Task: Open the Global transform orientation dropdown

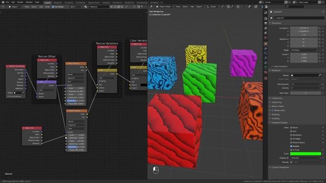Action: (213, 7)
